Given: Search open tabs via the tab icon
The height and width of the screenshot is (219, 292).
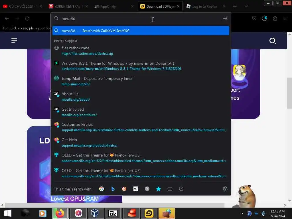Looking at the screenshot, I should (170, 189).
